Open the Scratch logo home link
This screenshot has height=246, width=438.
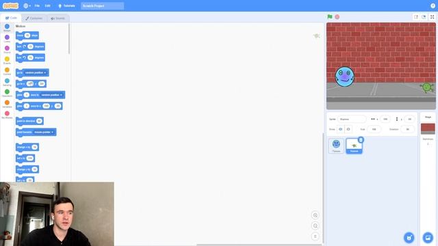[10, 5]
